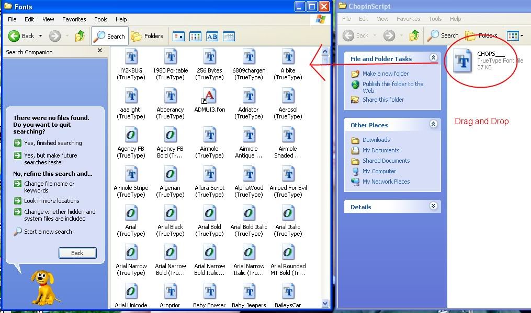Click the Up folder icon in ChopinScript window
This screenshot has height=313, width=531.
pyautogui.click(x=414, y=35)
